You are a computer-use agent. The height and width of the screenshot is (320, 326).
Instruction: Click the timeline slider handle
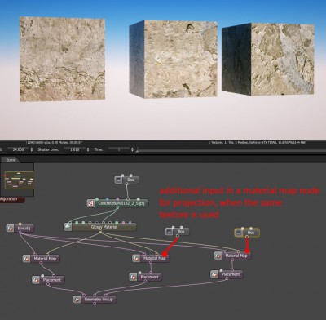click(138, 149)
